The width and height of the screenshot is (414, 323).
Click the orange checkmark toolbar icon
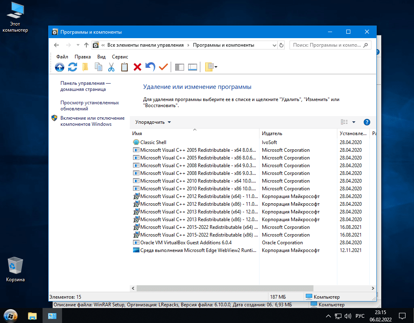click(163, 67)
